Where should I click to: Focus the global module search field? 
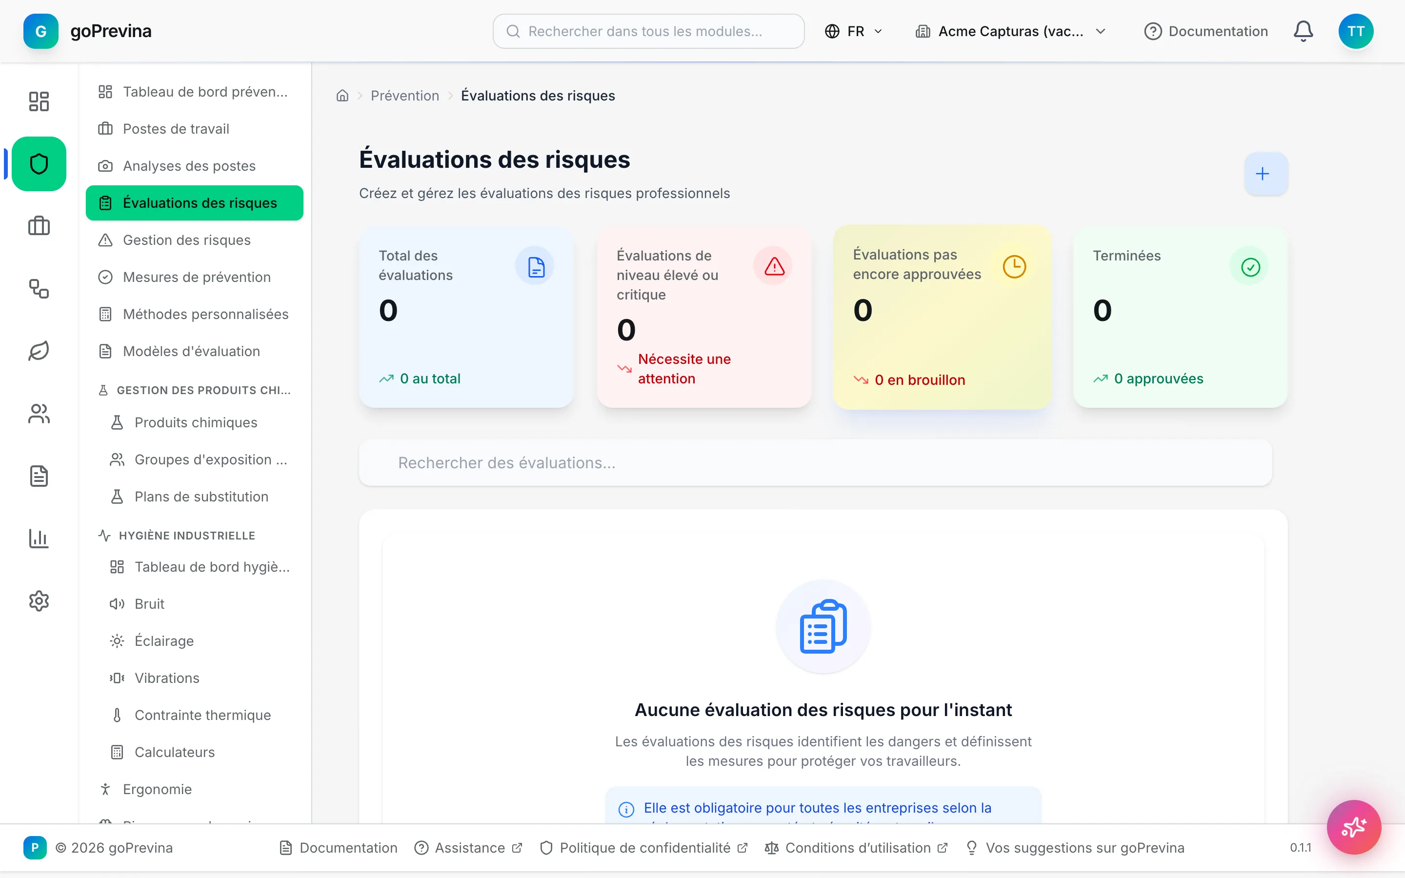click(x=648, y=31)
